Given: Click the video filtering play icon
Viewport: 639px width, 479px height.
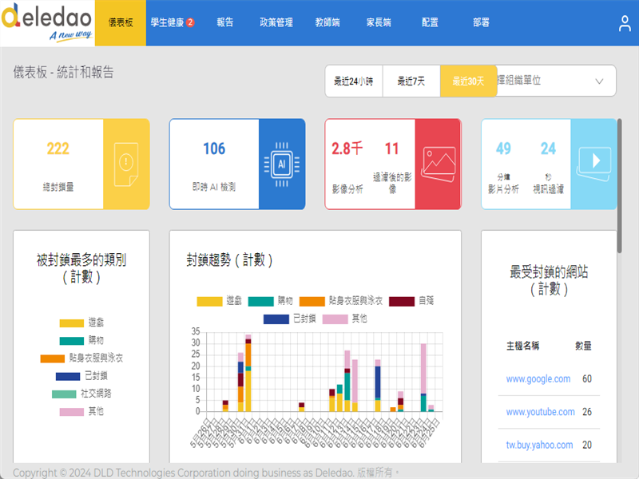Looking at the screenshot, I should 593,162.
